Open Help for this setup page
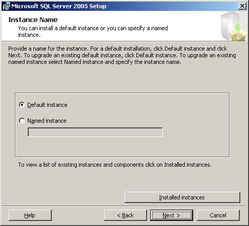 click(30, 215)
